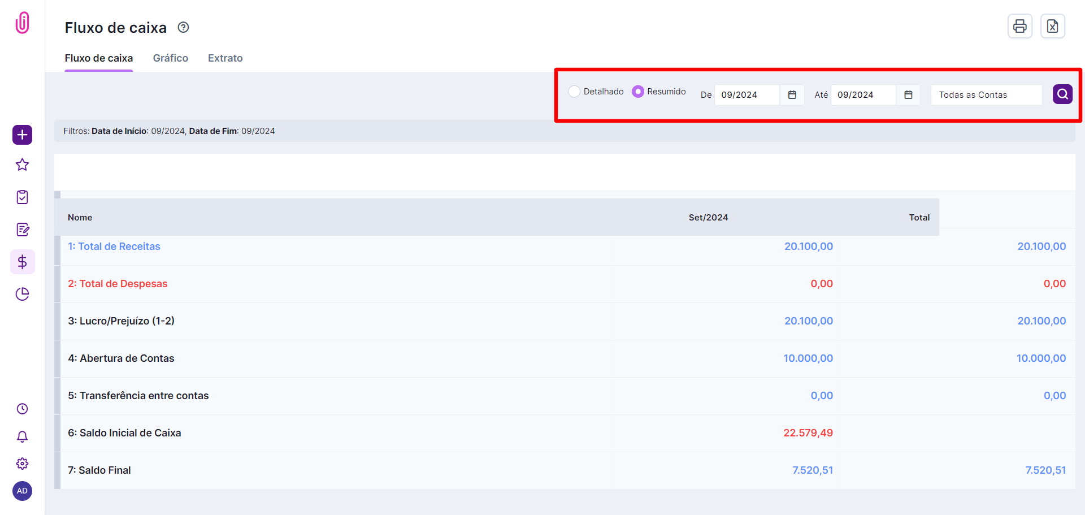The image size is (1085, 515).
Task: Open calendar picker for De date
Action: point(792,95)
